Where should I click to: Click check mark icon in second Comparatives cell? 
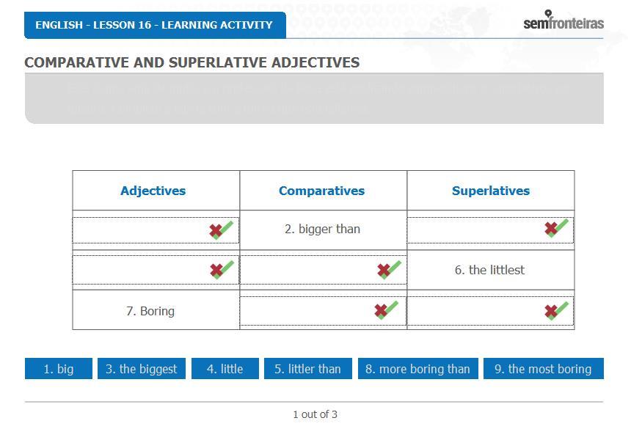389,269
